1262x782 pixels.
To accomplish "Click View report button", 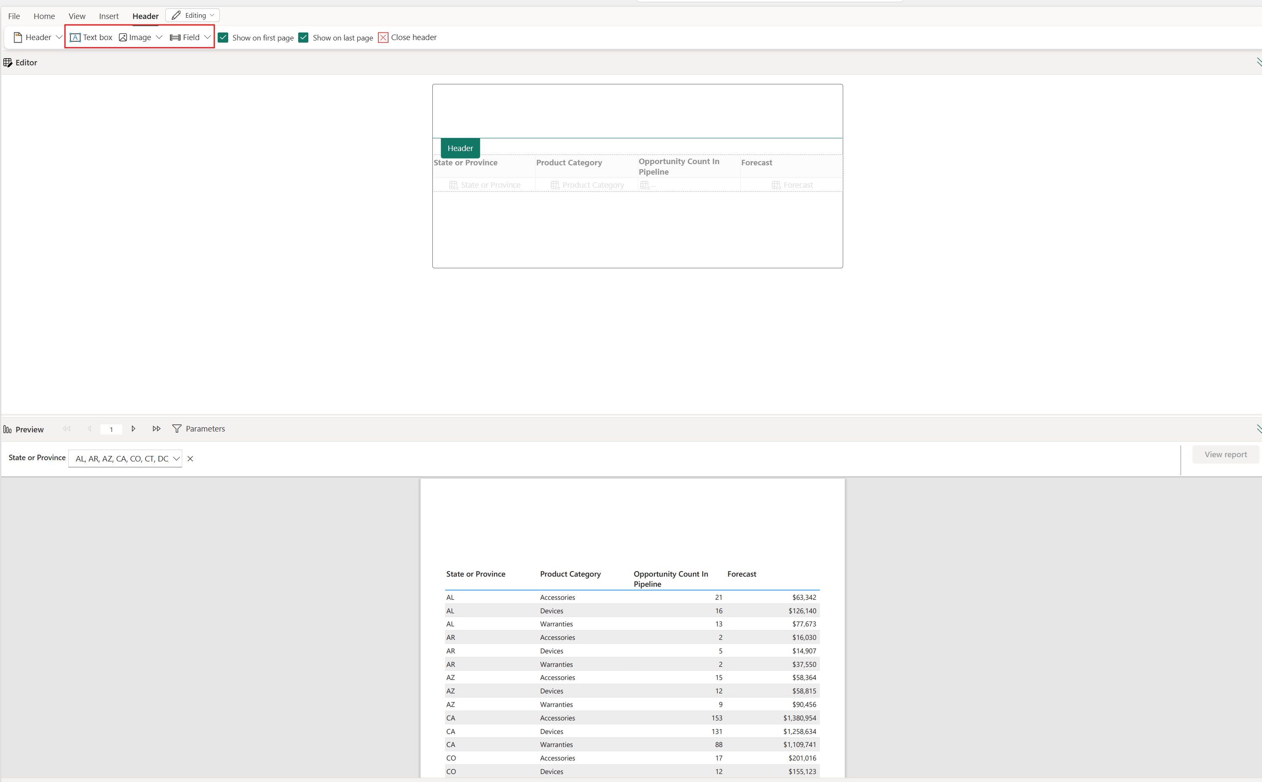I will (x=1224, y=454).
